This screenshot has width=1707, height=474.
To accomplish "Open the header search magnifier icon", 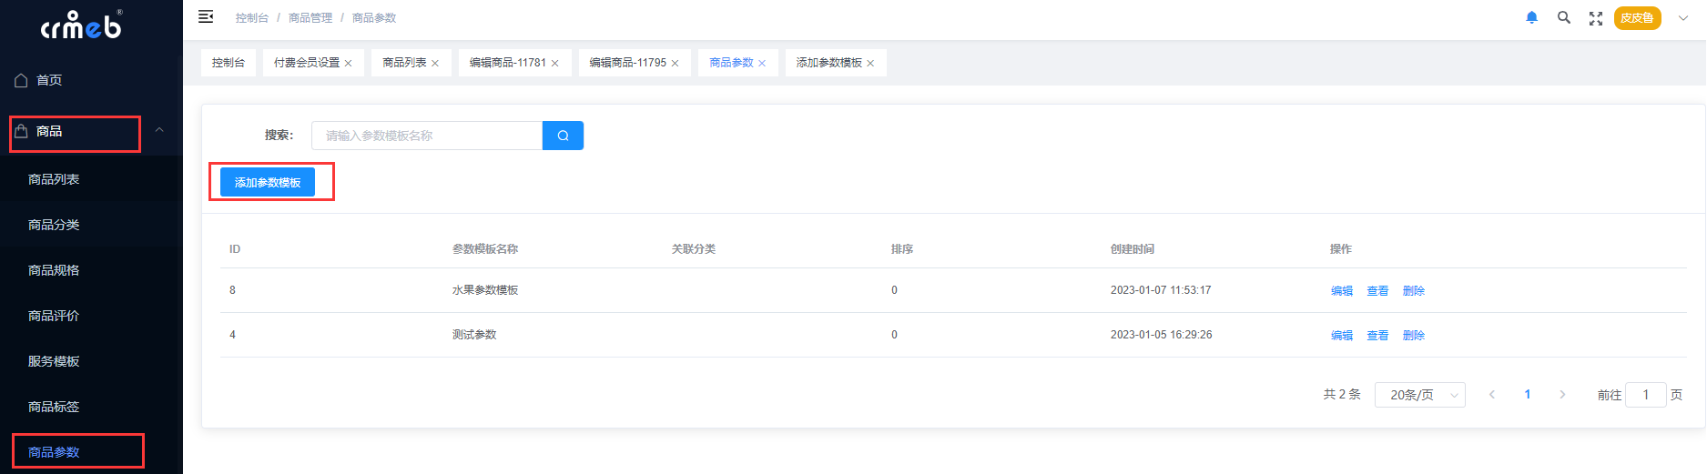I will [1564, 18].
